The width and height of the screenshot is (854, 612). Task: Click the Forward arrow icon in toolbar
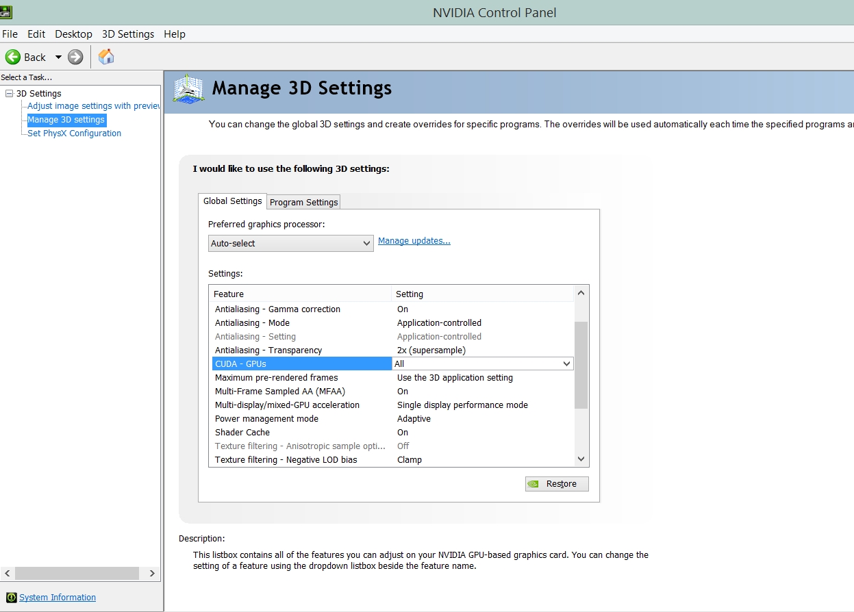tap(75, 57)
